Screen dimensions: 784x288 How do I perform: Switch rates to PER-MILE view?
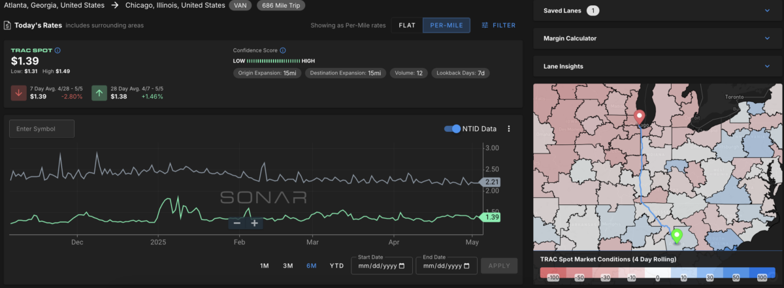click(446, 25)
